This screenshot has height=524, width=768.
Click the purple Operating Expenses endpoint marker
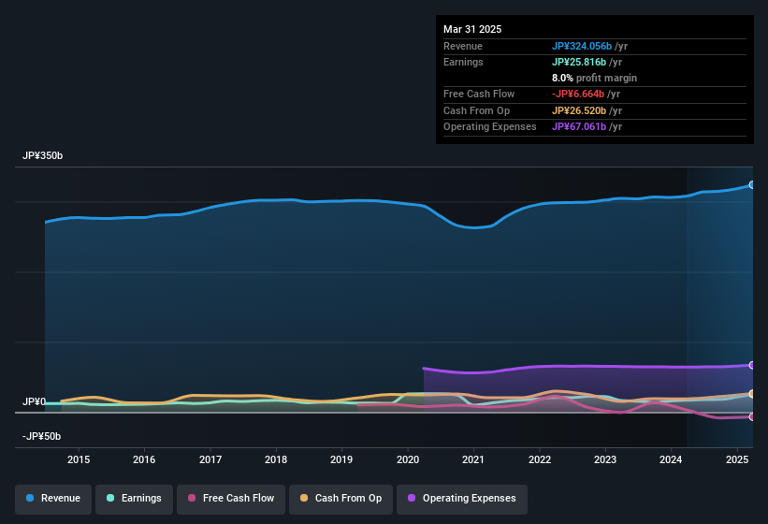pyautogui.click(x=752, y=365)
